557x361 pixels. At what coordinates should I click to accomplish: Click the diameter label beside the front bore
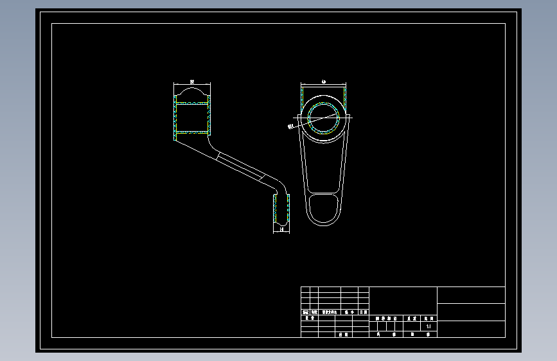point(290,126)
